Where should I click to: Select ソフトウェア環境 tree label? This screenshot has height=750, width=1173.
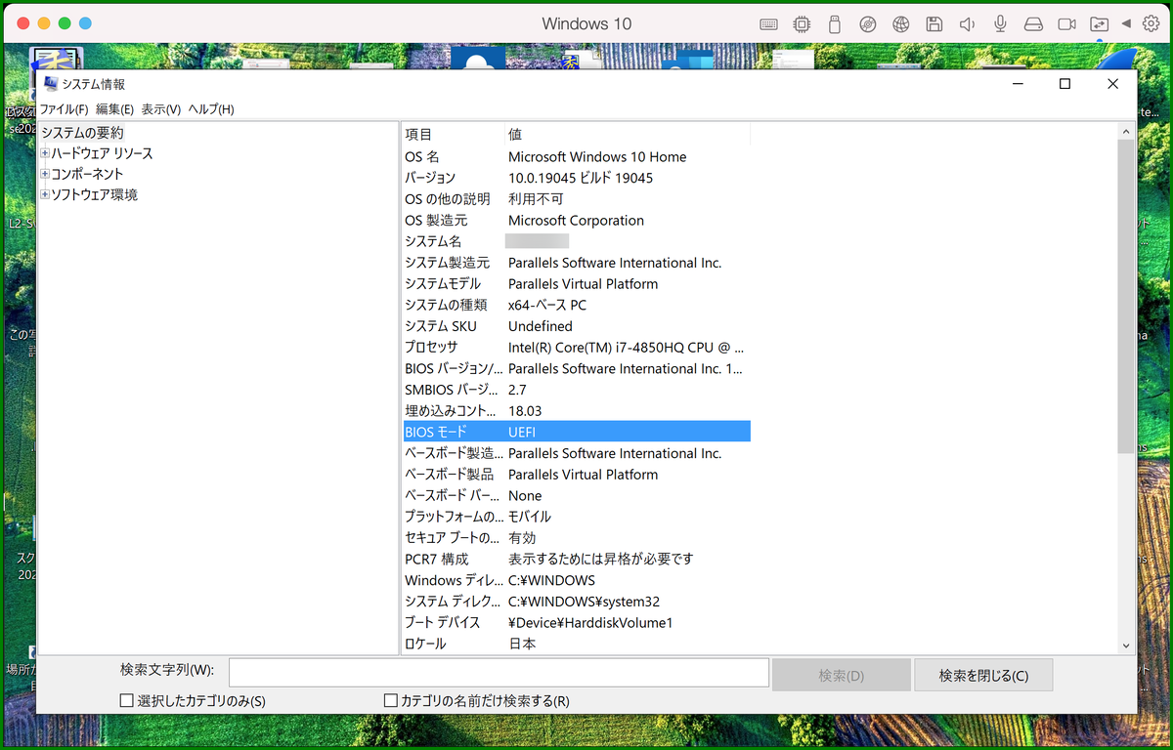[x=94, y=194]
